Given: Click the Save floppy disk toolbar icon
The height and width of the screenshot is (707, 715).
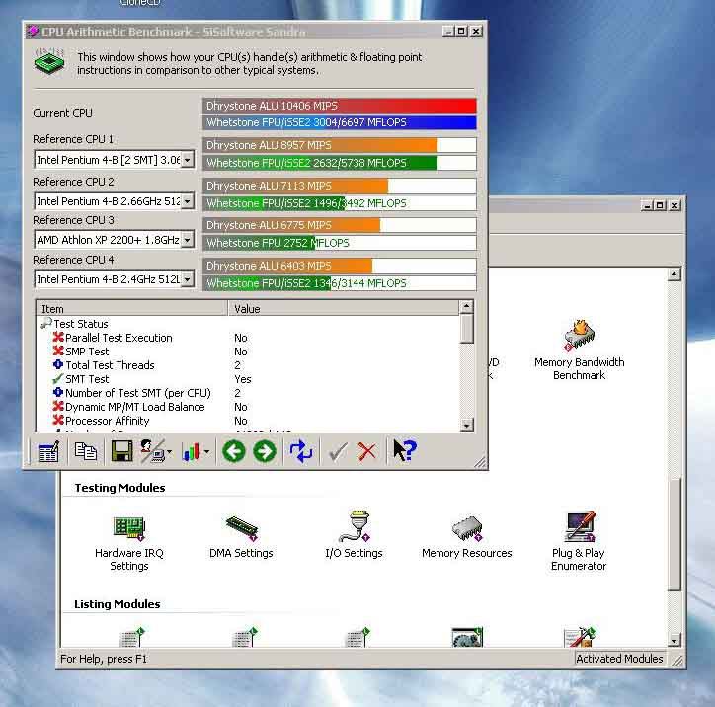Looking at the screenshot, I should (x=121, y=451).
